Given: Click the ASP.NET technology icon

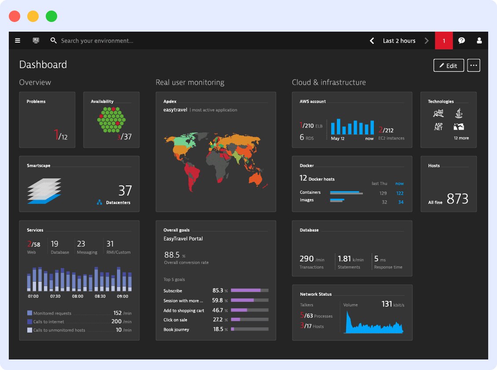Looking at the screenshot, I should [x=438, y=126].
